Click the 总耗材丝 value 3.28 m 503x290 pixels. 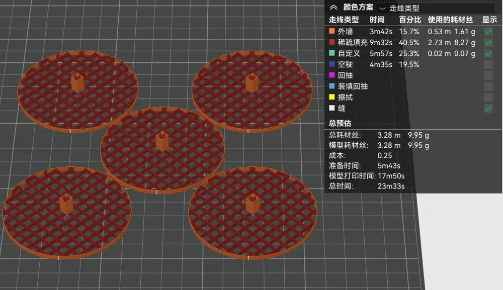pyautogui.click(x=389, y=135)
